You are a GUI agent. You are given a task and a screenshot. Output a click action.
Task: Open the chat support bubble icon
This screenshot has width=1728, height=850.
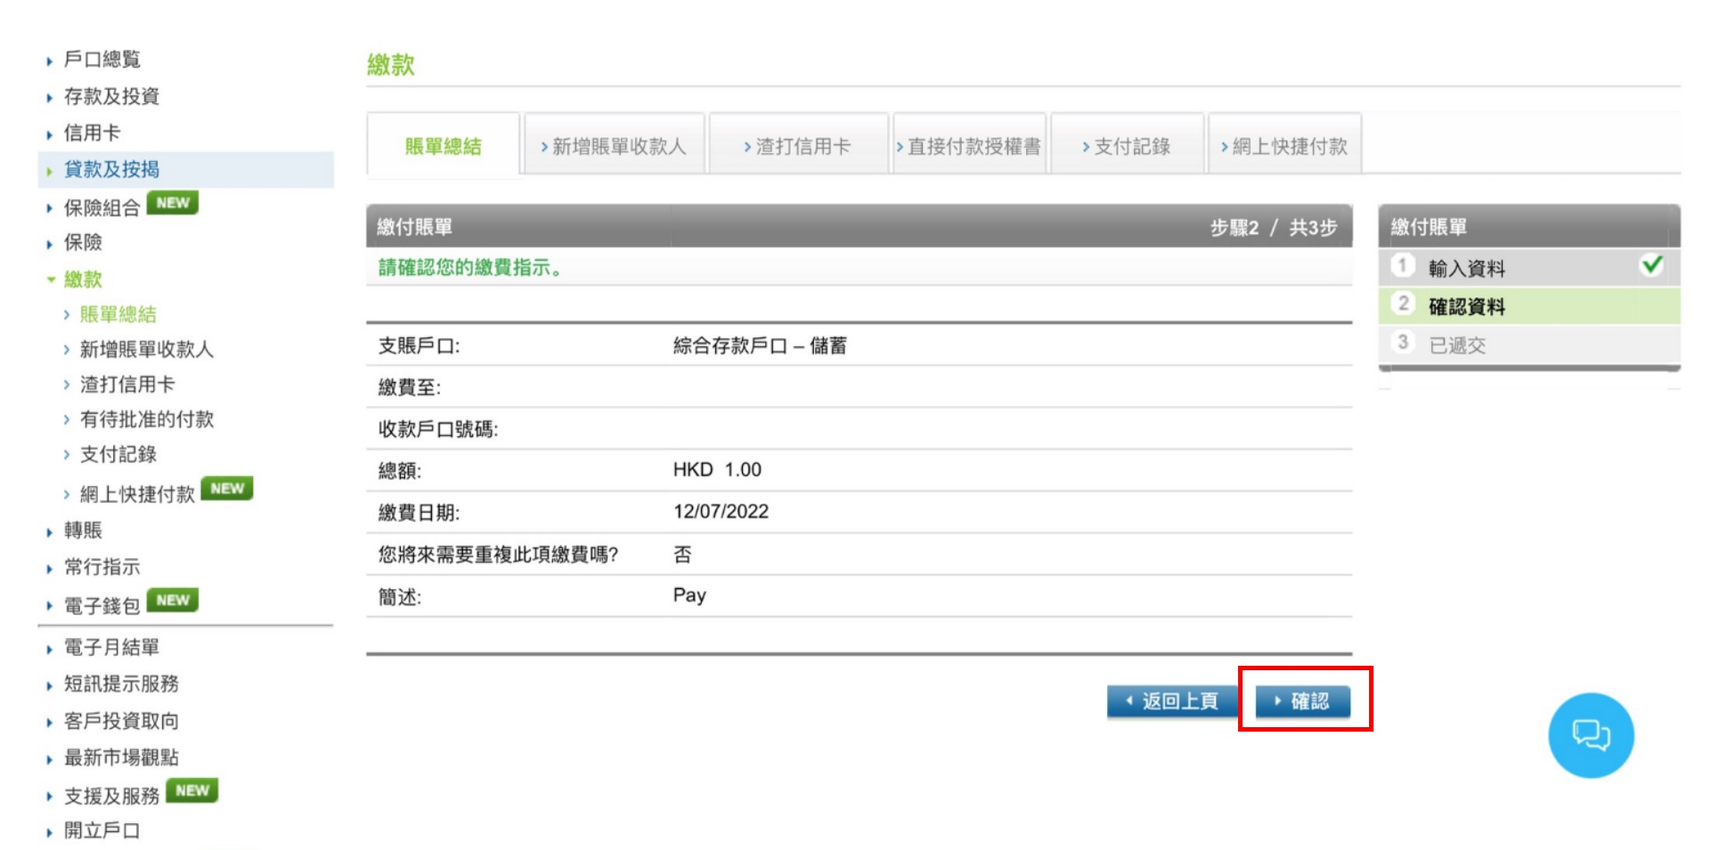1591,734
